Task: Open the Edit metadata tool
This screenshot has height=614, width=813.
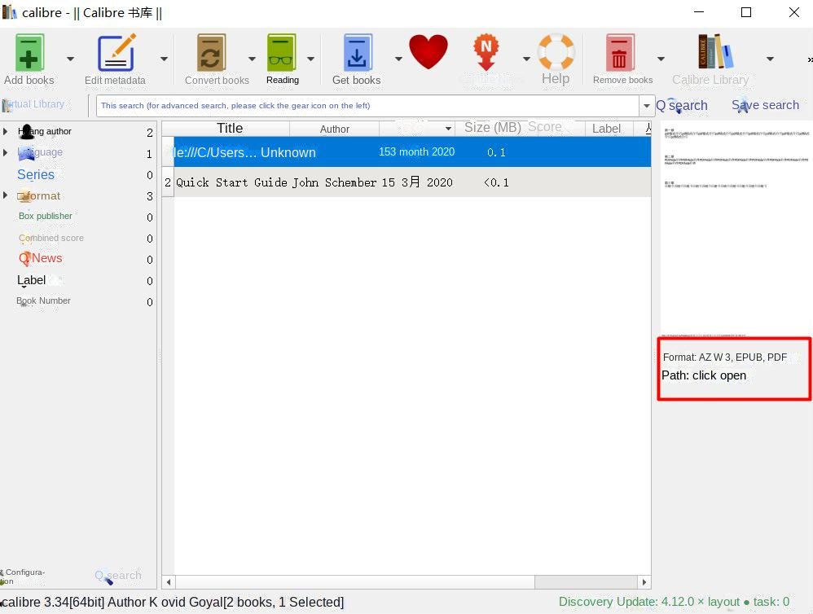Action: coord(115,51)
